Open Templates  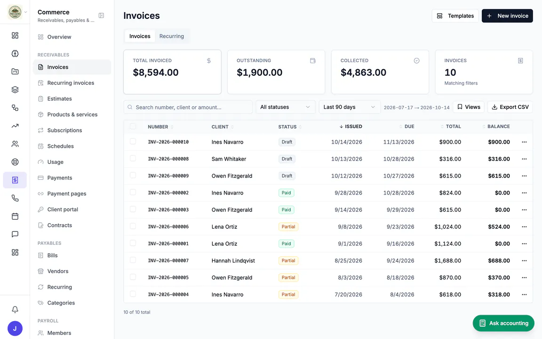[x=455, y=16]
